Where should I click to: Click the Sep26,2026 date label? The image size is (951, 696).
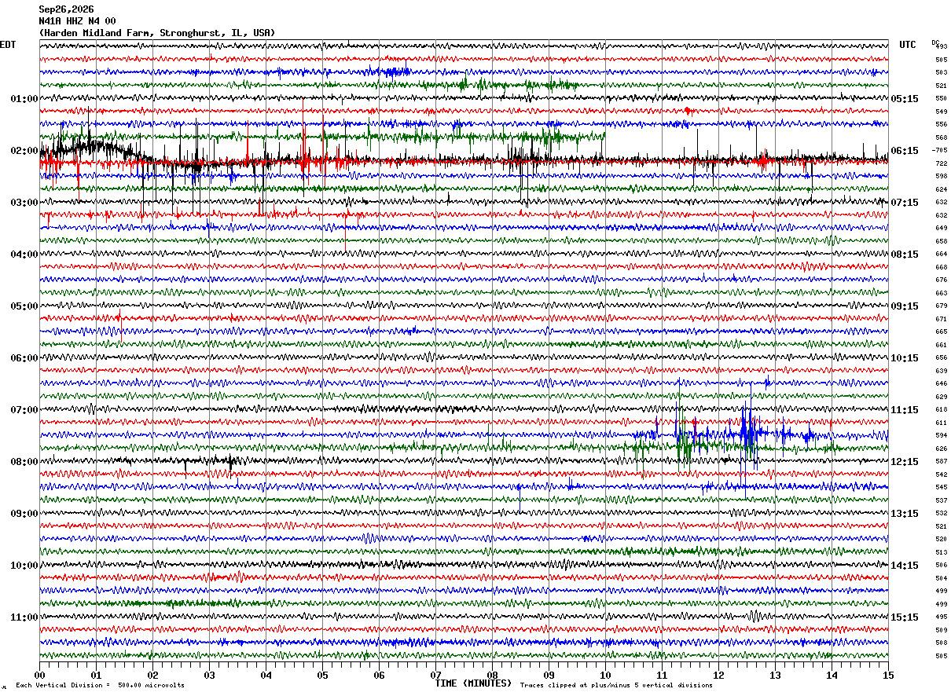click(x=66, y=9)
